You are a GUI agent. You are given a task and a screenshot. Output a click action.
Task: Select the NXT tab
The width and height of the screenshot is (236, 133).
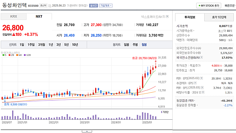tap(39, 17)
